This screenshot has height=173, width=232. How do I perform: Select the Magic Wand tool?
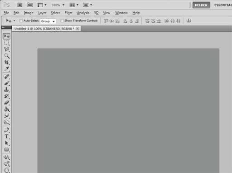coord(6,56)
